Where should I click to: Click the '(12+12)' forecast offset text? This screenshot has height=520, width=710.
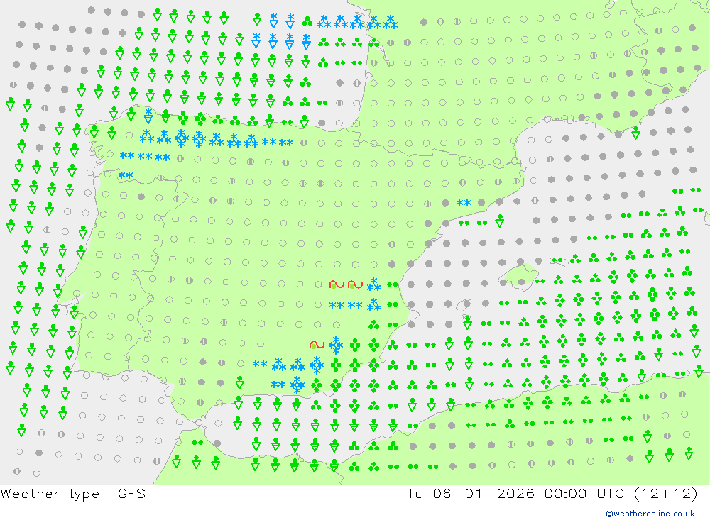(666, 493)
